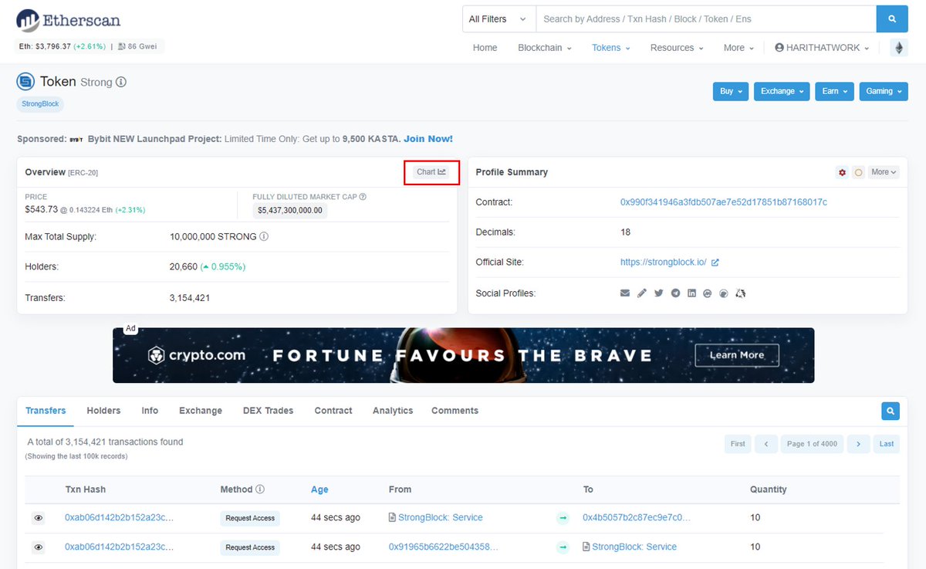Click the Ethereum diamond network icon

pos(899,48)
